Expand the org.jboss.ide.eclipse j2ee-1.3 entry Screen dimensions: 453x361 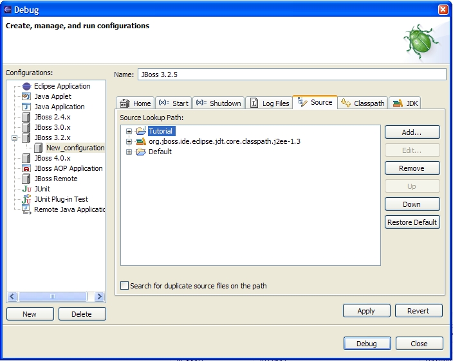(129, 141)
